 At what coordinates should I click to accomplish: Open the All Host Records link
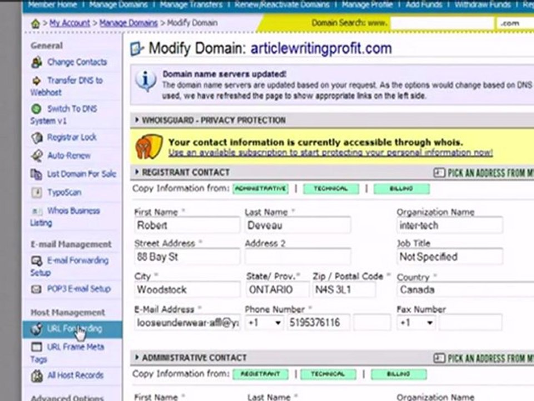[75, 375]
